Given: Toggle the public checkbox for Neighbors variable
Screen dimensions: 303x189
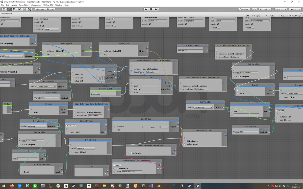Looking at the screenshot, I should [x=186, y=24].
